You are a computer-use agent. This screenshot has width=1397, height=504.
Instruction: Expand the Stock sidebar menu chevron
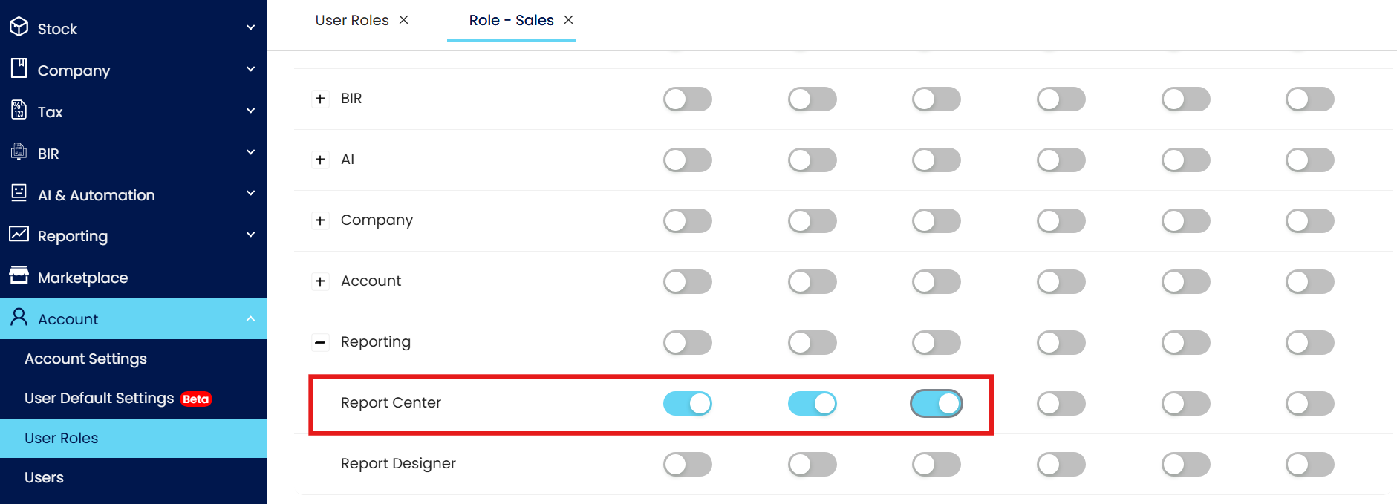pos(250,27)
